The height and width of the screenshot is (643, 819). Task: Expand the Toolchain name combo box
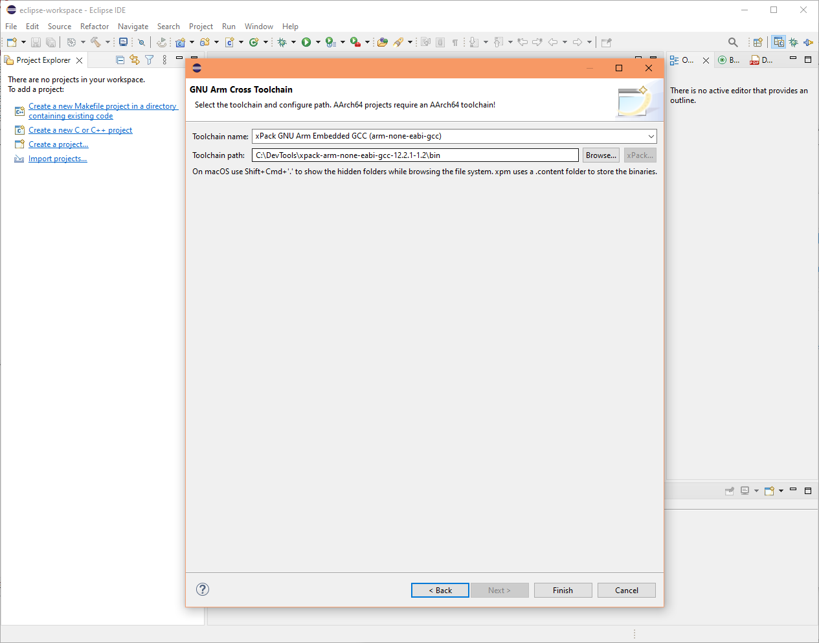[651, 136]
